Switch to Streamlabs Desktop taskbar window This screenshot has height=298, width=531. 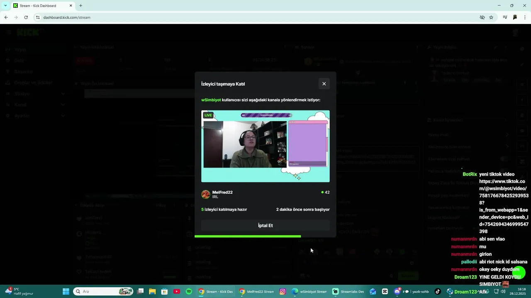348,291
